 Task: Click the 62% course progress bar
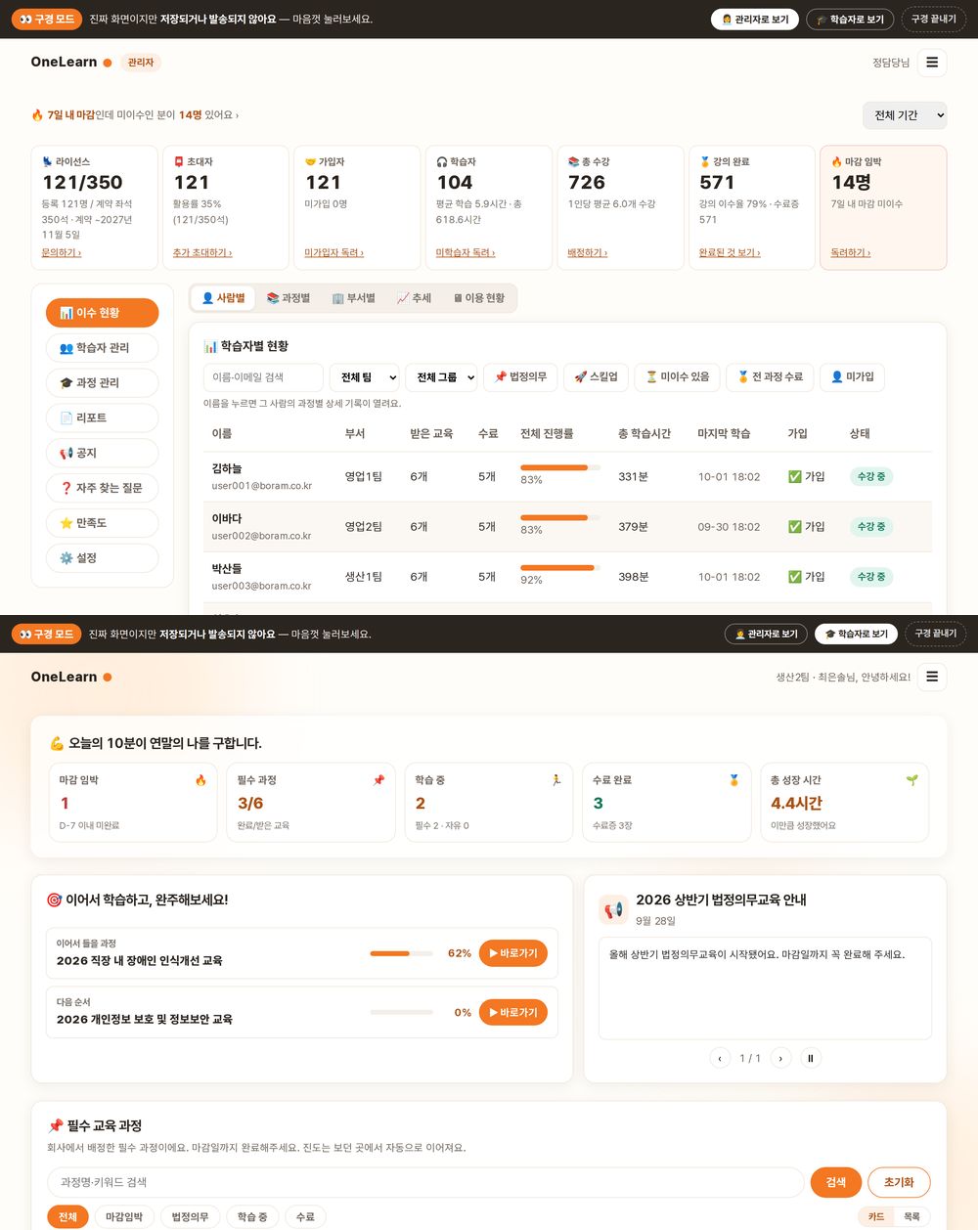[401, 953]
